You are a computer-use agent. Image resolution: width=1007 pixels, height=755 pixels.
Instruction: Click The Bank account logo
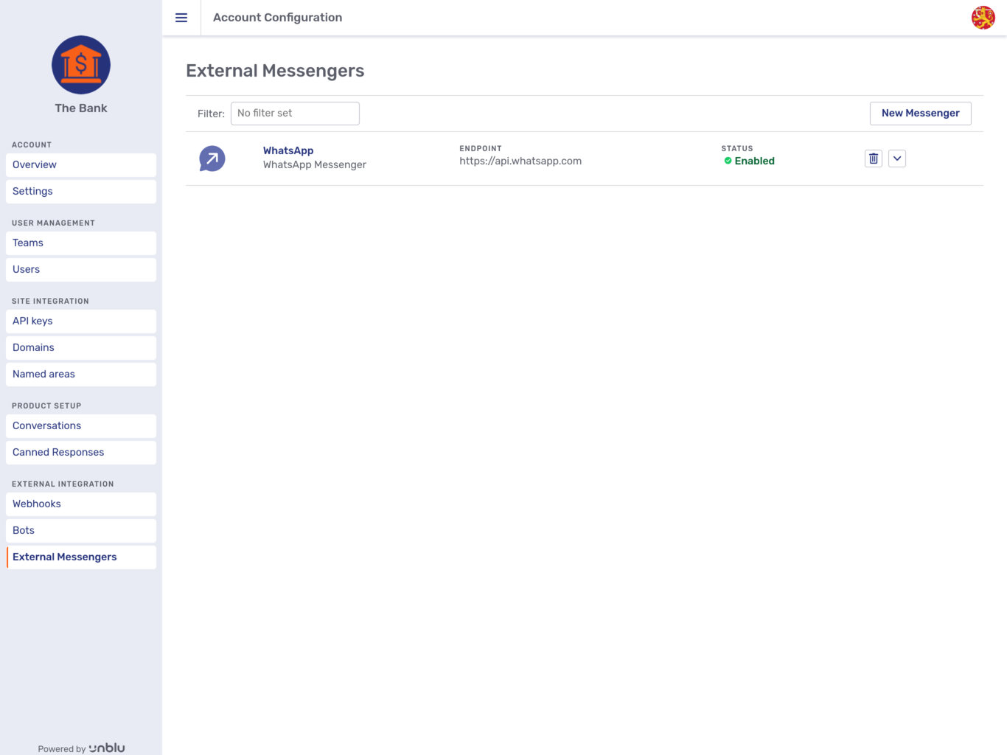[x=80, y=65]
